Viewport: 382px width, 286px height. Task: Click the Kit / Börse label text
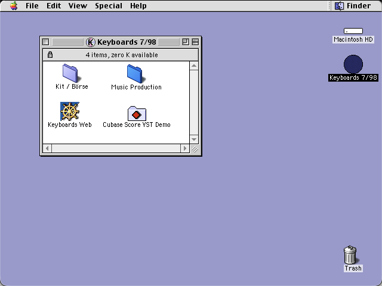tap(72, 86)
